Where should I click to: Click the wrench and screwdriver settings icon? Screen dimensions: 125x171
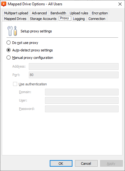pos(12,31)
